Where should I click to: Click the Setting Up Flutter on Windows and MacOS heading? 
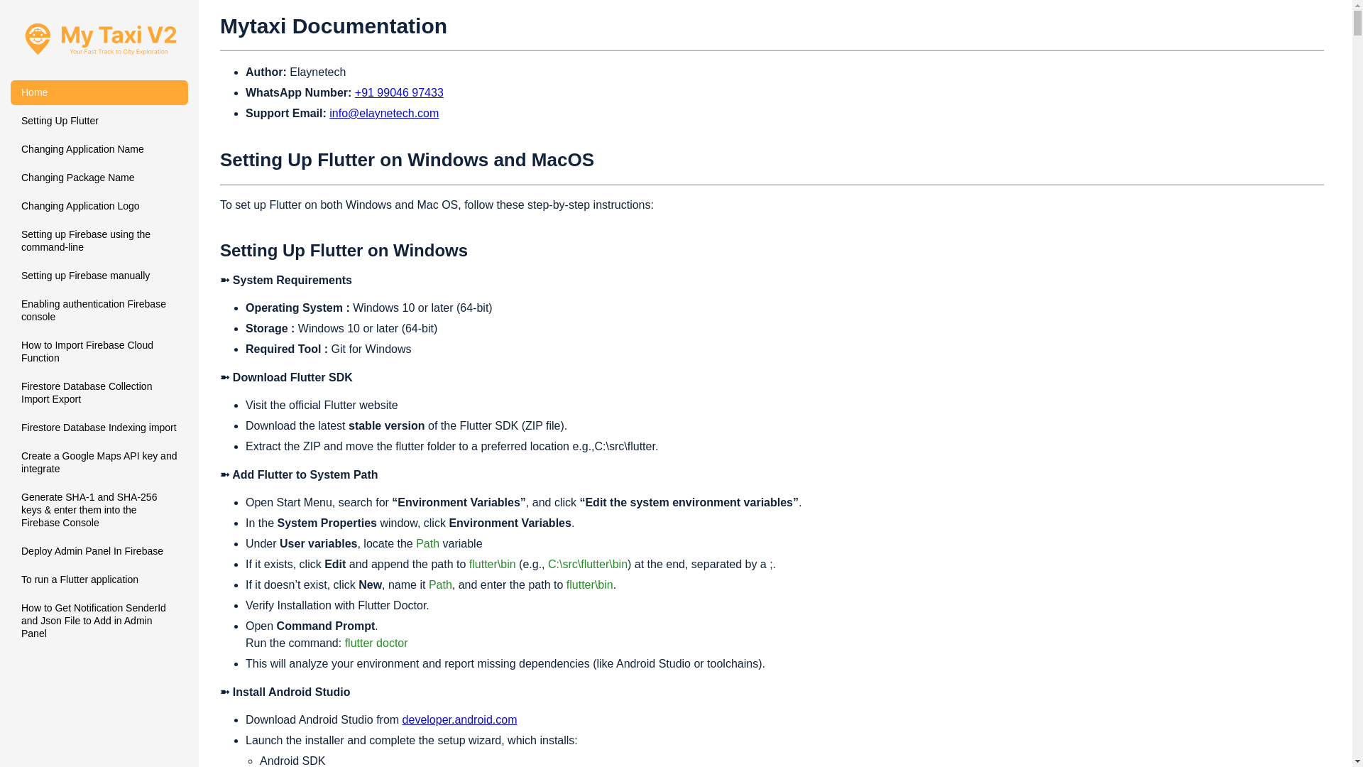point(407,160)
